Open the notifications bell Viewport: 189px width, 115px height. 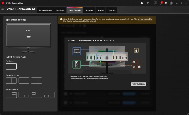(x=161, y=3)
